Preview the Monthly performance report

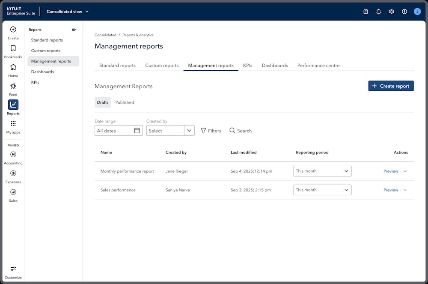tap(390, 171)
